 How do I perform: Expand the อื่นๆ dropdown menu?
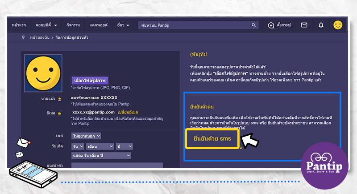[123, 25]
